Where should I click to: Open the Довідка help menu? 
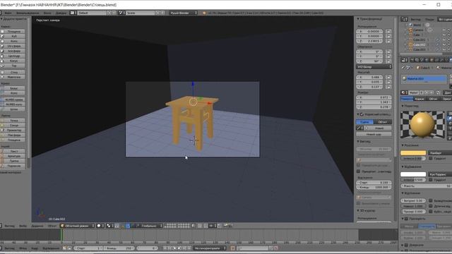click(x=61, y=13)
